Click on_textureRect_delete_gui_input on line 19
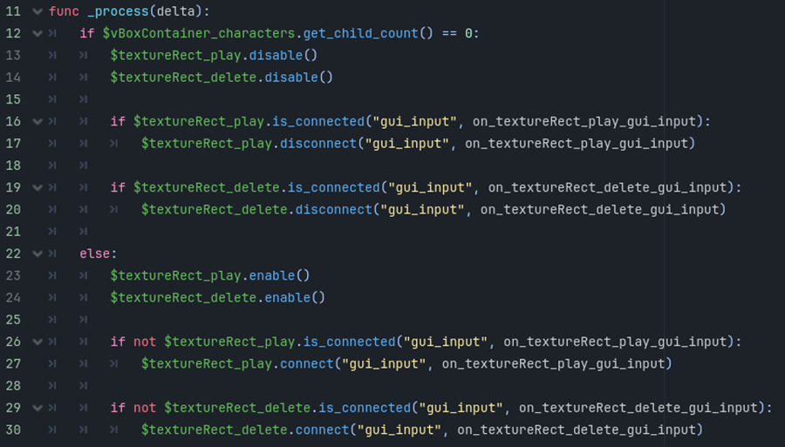Screen dimensions: 785x447 607,187
